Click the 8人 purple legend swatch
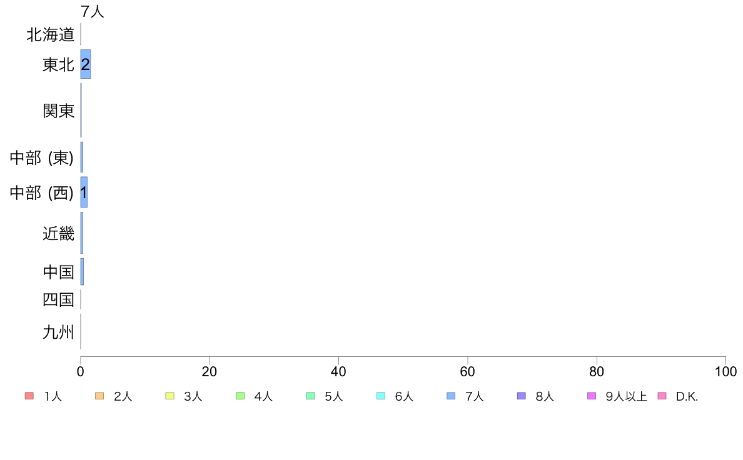This screenshot has height=460, width=743. (521, 396)
